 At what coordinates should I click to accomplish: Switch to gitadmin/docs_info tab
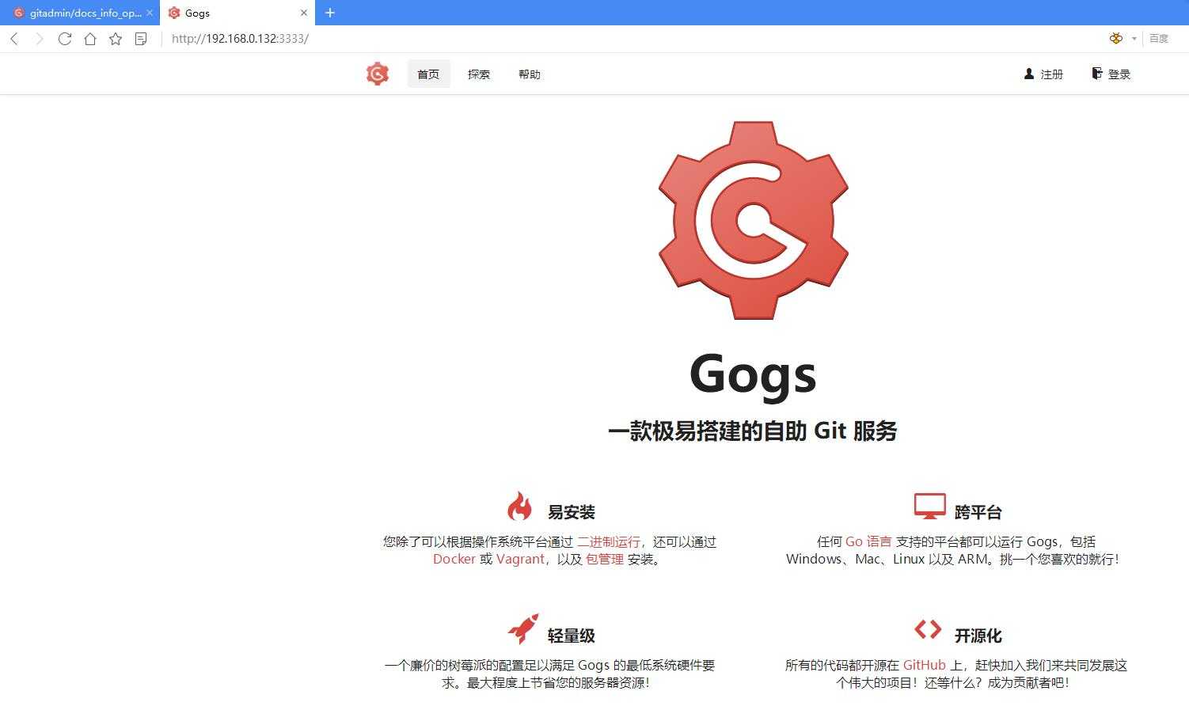[x=79, y=13]
